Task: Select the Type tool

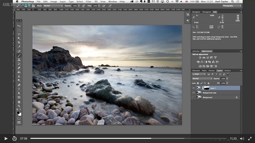Action: [x=19, y=89]
